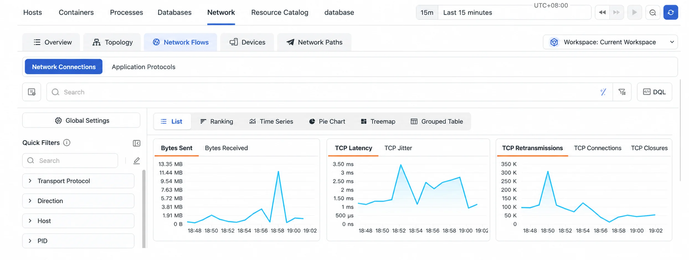Click the Bytes Sent peak near 18:58

pyautogui.click(x=278, y=172)
